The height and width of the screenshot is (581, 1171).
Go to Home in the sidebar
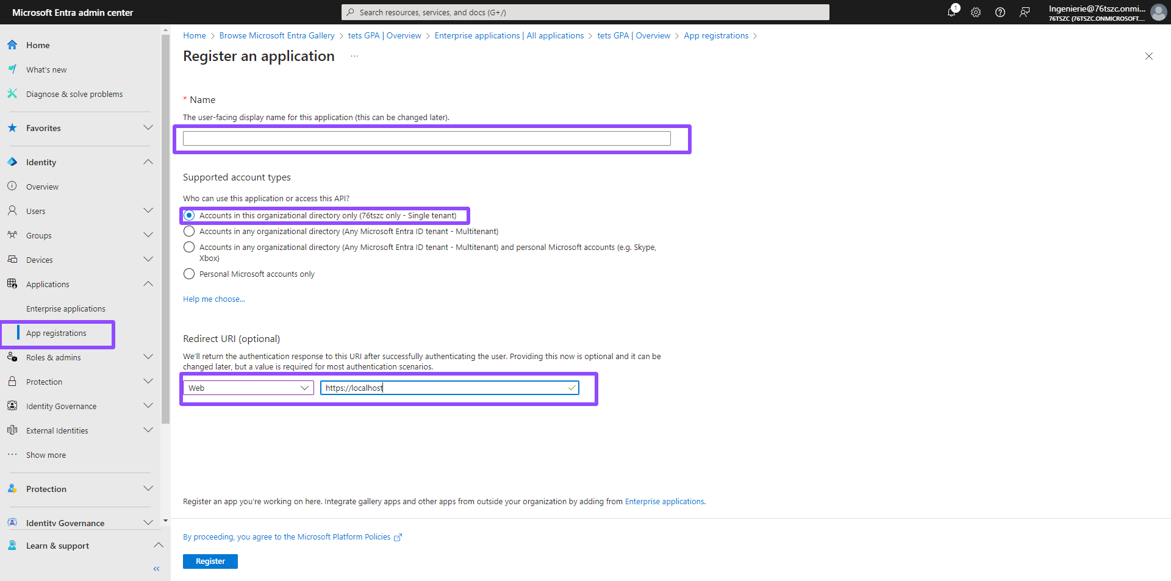click(38, 45)
